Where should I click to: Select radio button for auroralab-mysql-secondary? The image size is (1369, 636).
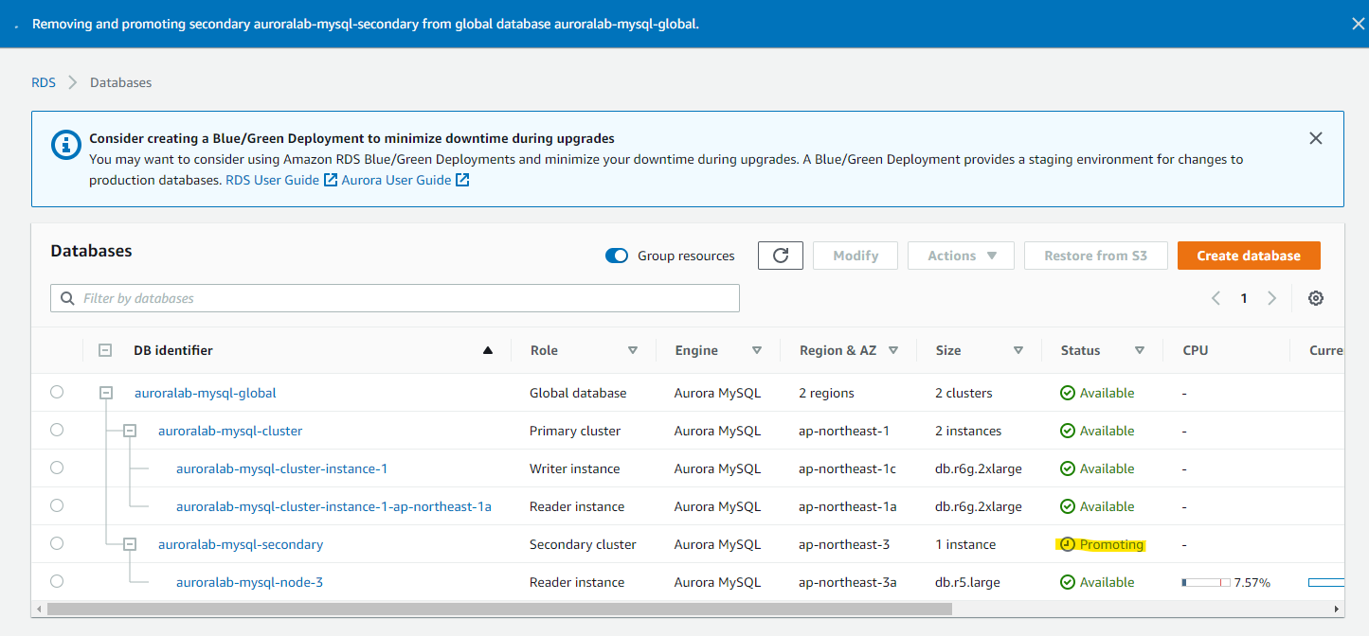tap(57, 543)
